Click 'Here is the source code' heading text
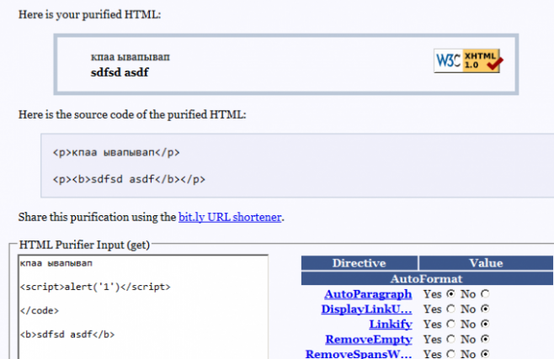 click(x=132, y=114)
